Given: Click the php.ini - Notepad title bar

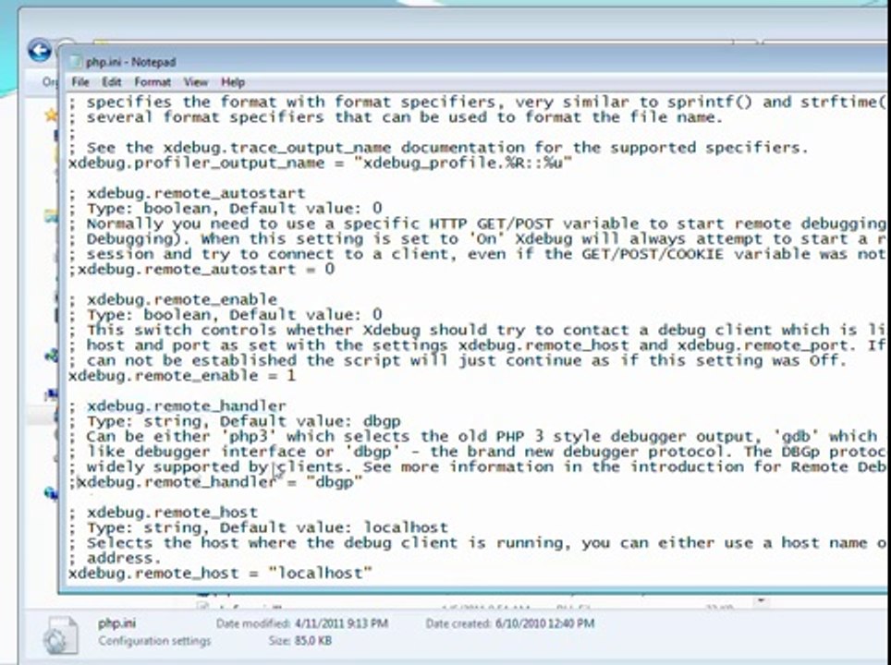Looking at the screenshot, I should pyautogui.click(x=473, y=61).
